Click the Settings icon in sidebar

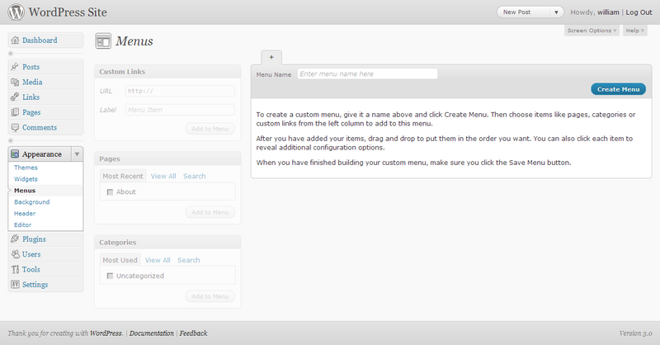pyautogui.click(x=15, y=285)
